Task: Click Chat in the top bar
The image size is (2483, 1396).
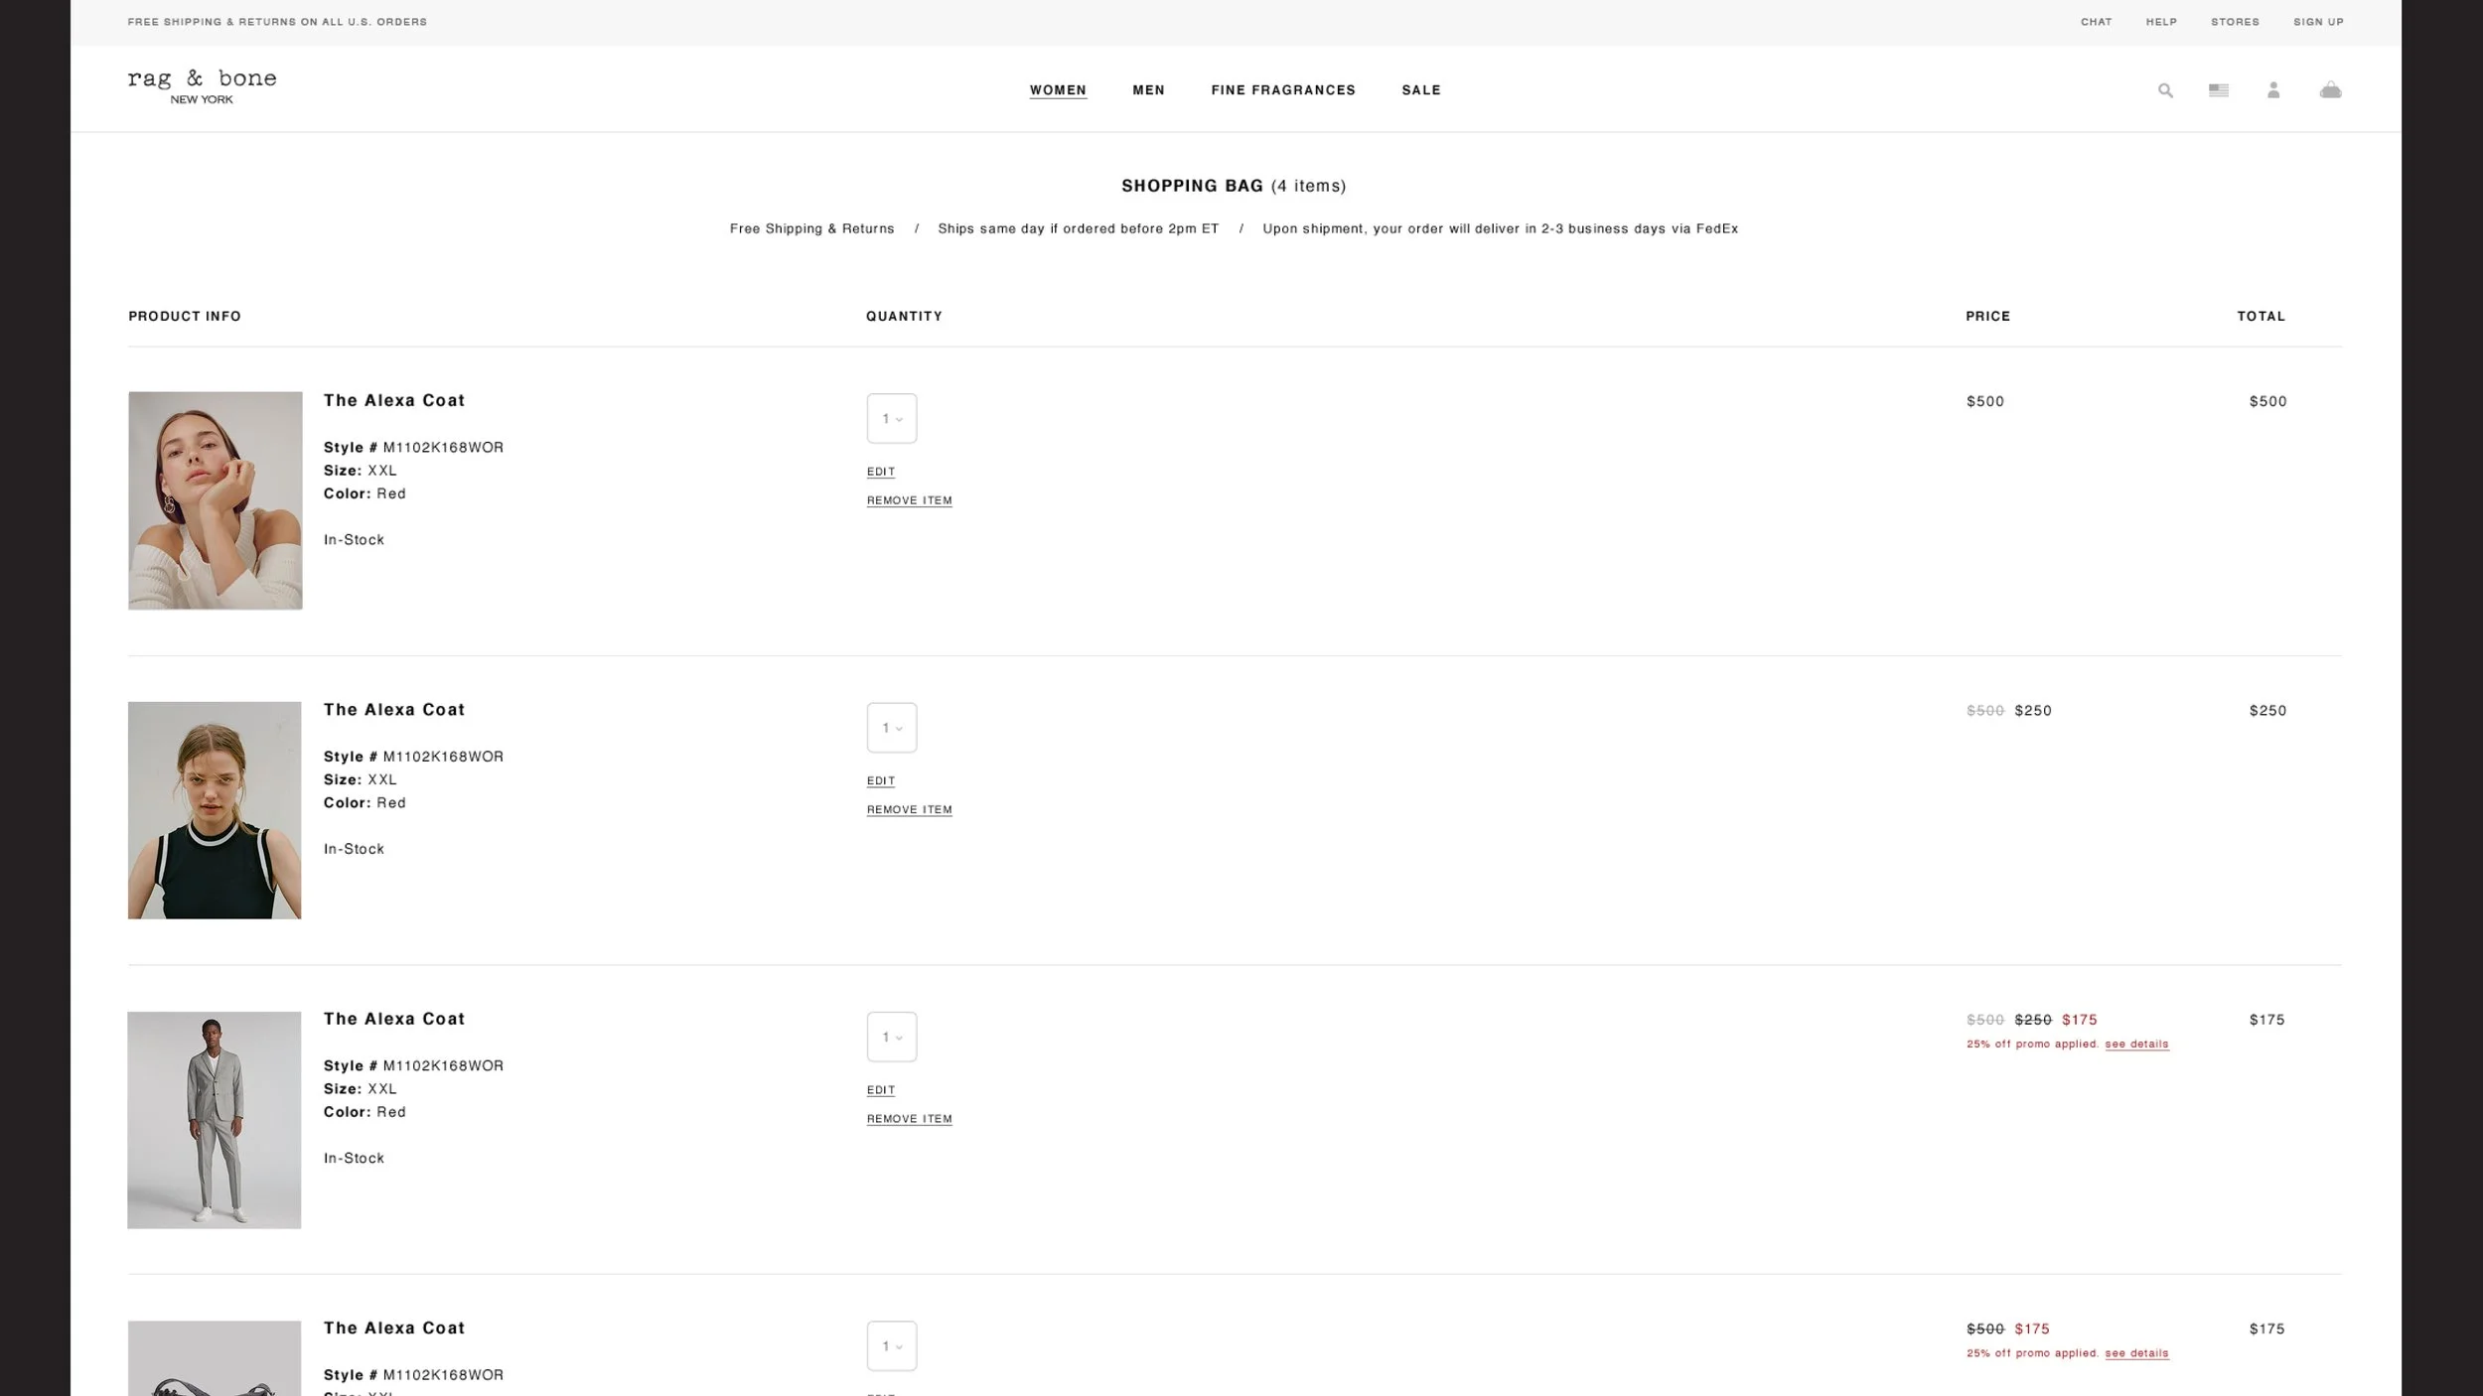Action: [x=2096, y=22]
